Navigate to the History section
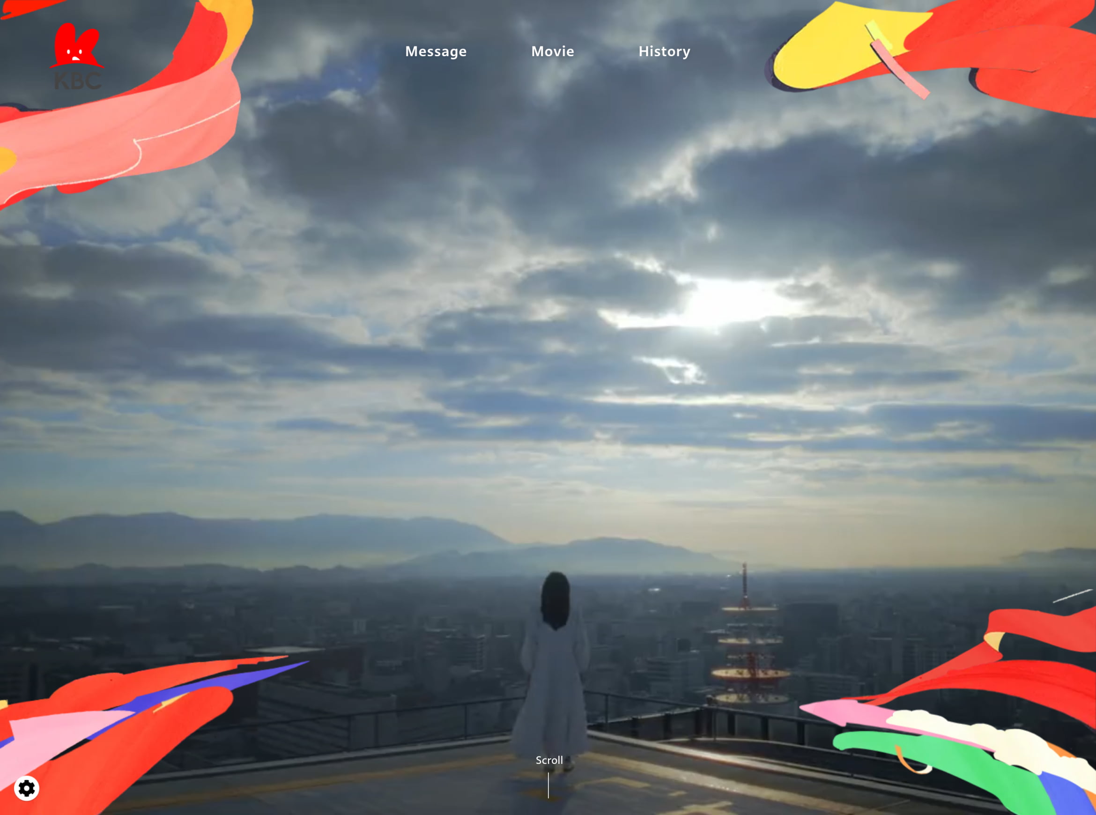 664,52
